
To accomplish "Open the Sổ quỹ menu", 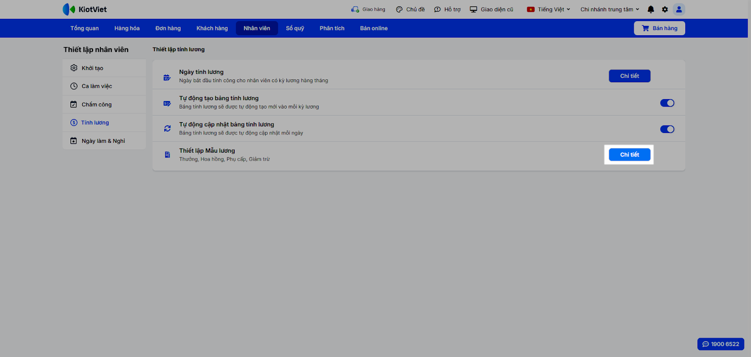I will pyautogui.click(x=295, y=28).
